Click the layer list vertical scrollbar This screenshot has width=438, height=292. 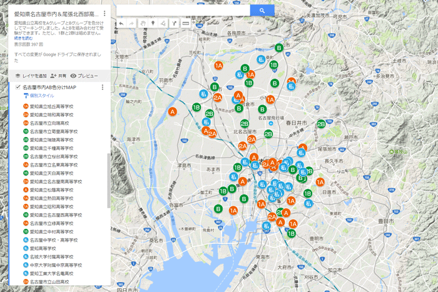pos(109,181)
